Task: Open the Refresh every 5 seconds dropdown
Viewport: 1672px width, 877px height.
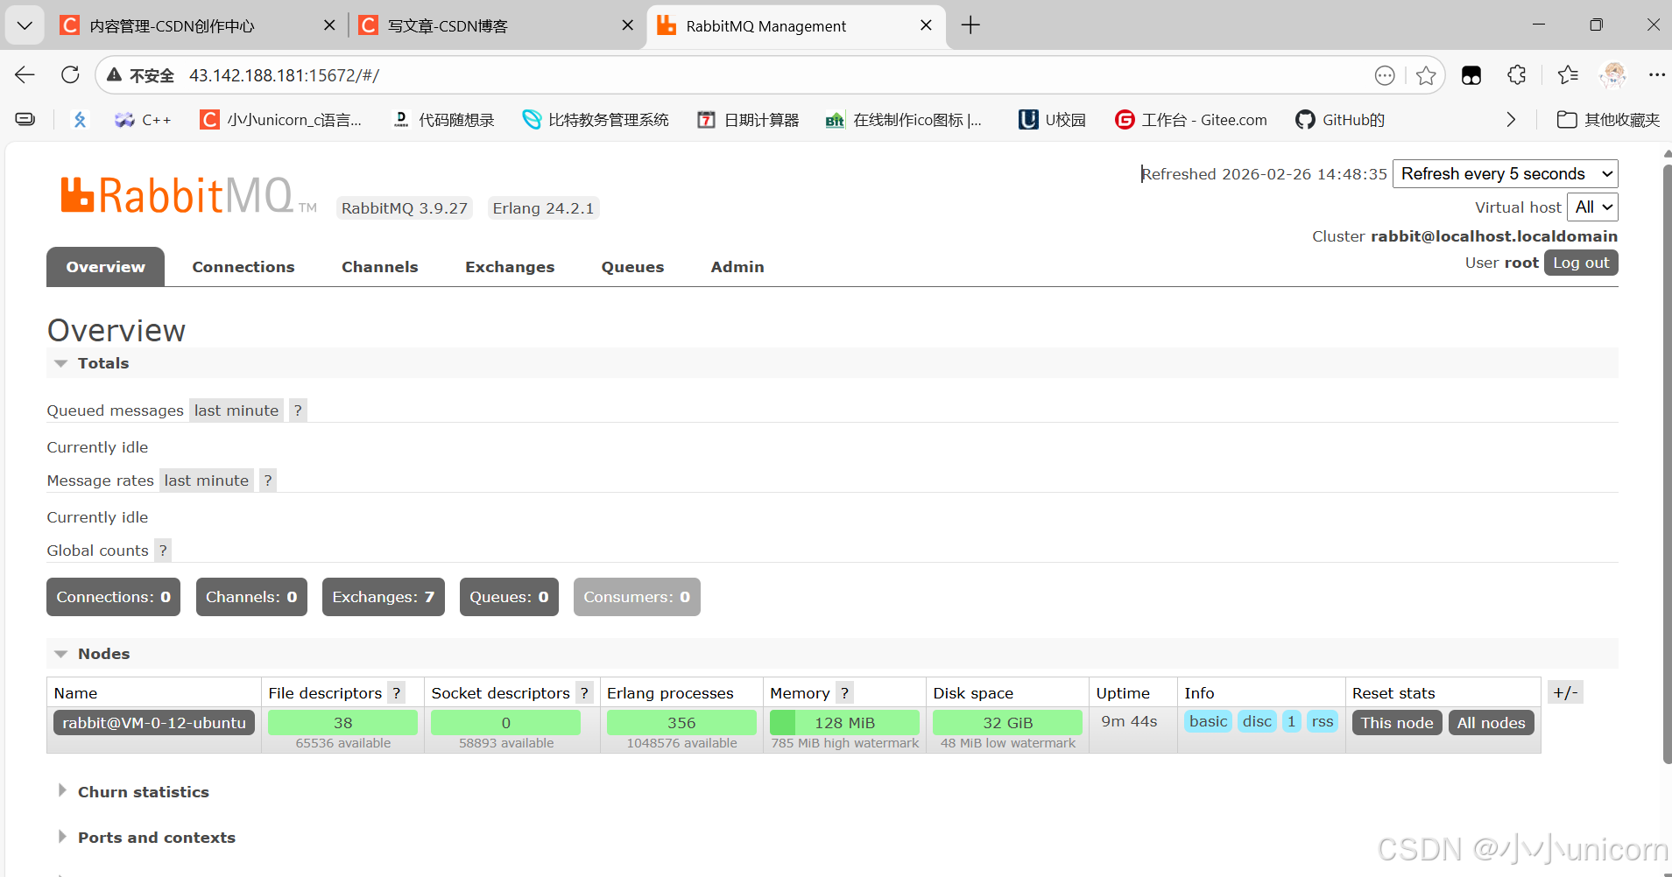Action: (x=1505, y=173)
